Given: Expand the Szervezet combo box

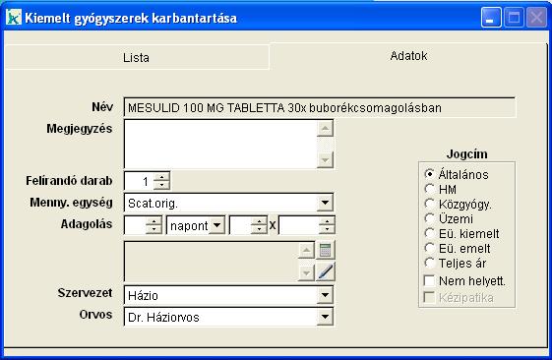Looking at the screenshot, I should tap(325, 295).
